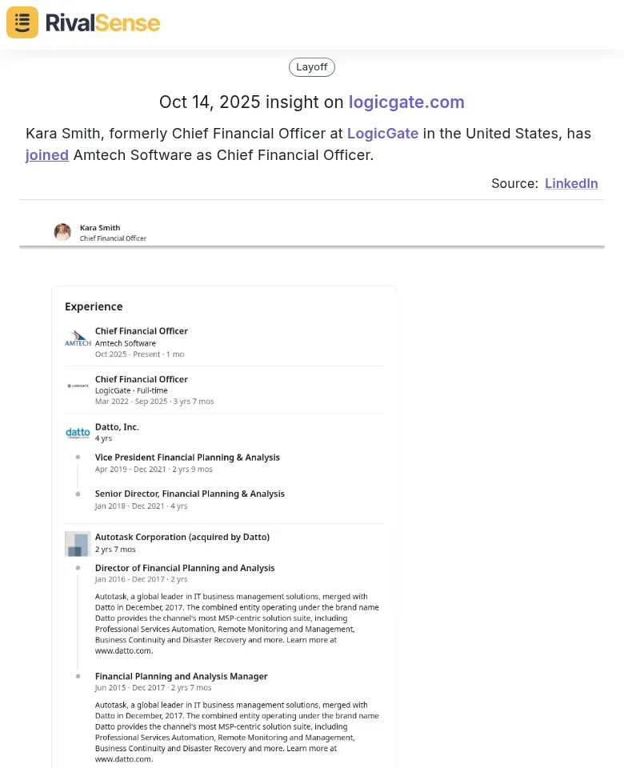Click Autotask Corporation (acquired by Datto) heading
The image size is (624, 768).
pos(182,538)
